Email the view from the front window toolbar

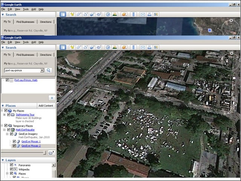pos(143,47)
